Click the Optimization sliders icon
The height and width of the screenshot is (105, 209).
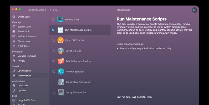tap(14, 71)
